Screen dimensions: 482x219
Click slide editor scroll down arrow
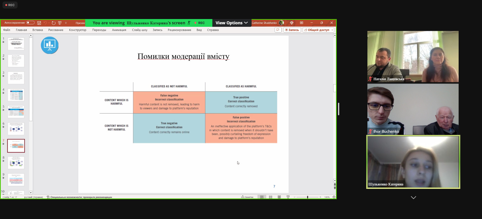[x=335, y=181]
